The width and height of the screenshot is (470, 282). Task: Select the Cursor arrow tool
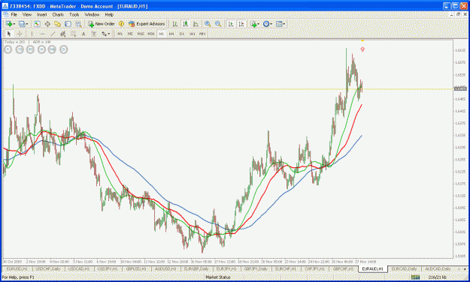click(x=9, y=34)
